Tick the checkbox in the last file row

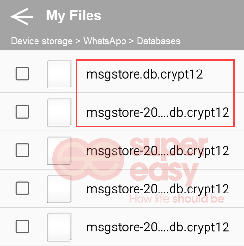point(22,227)
